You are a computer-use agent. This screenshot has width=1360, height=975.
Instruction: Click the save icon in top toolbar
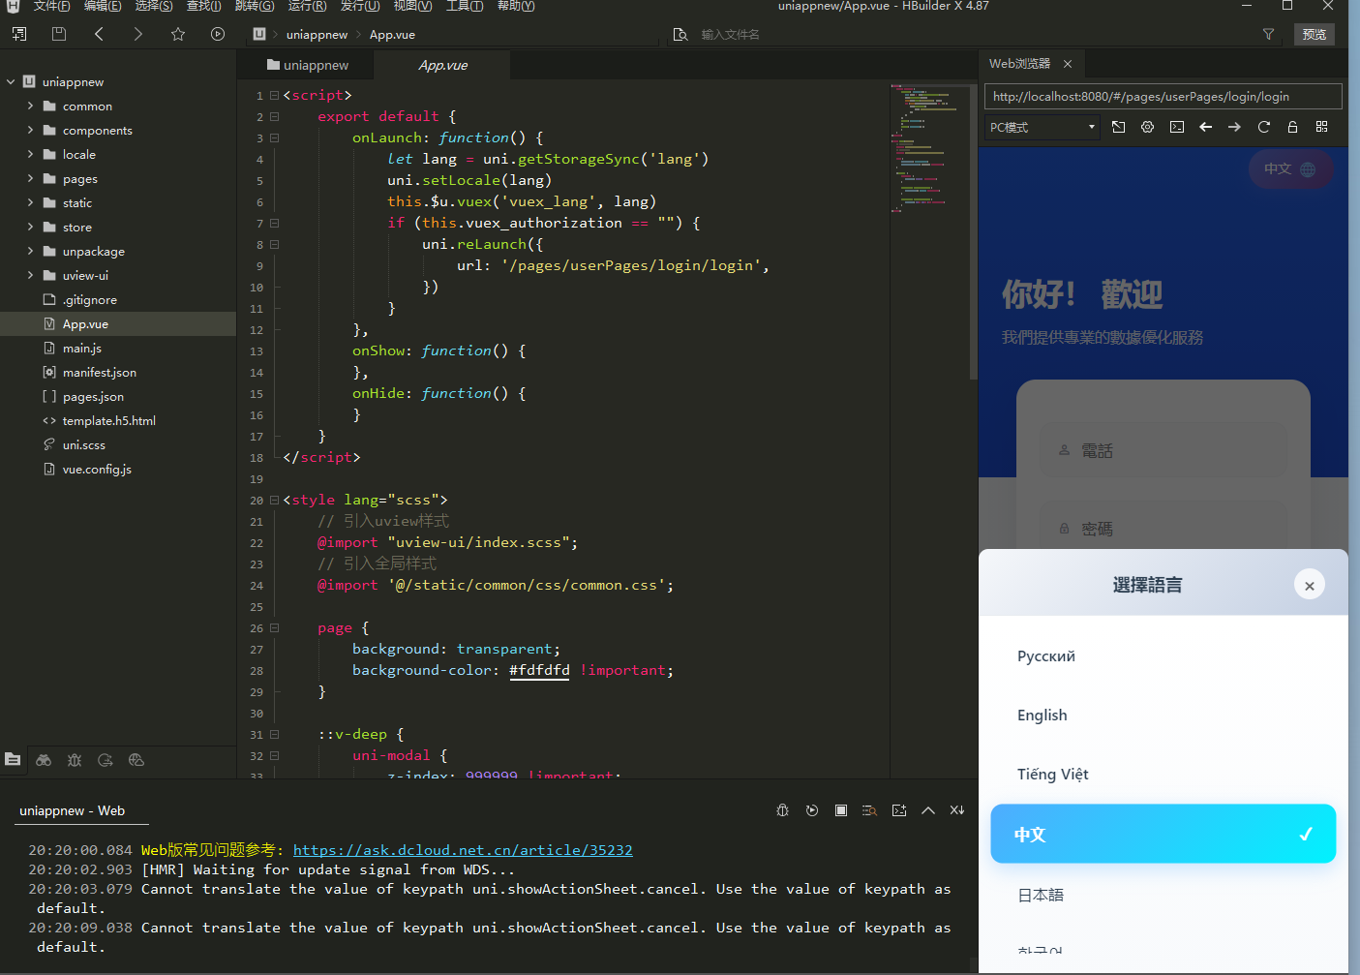59,34
